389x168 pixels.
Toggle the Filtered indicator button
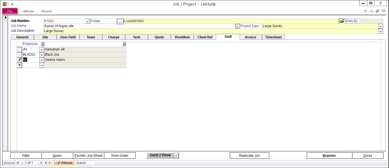64,163
